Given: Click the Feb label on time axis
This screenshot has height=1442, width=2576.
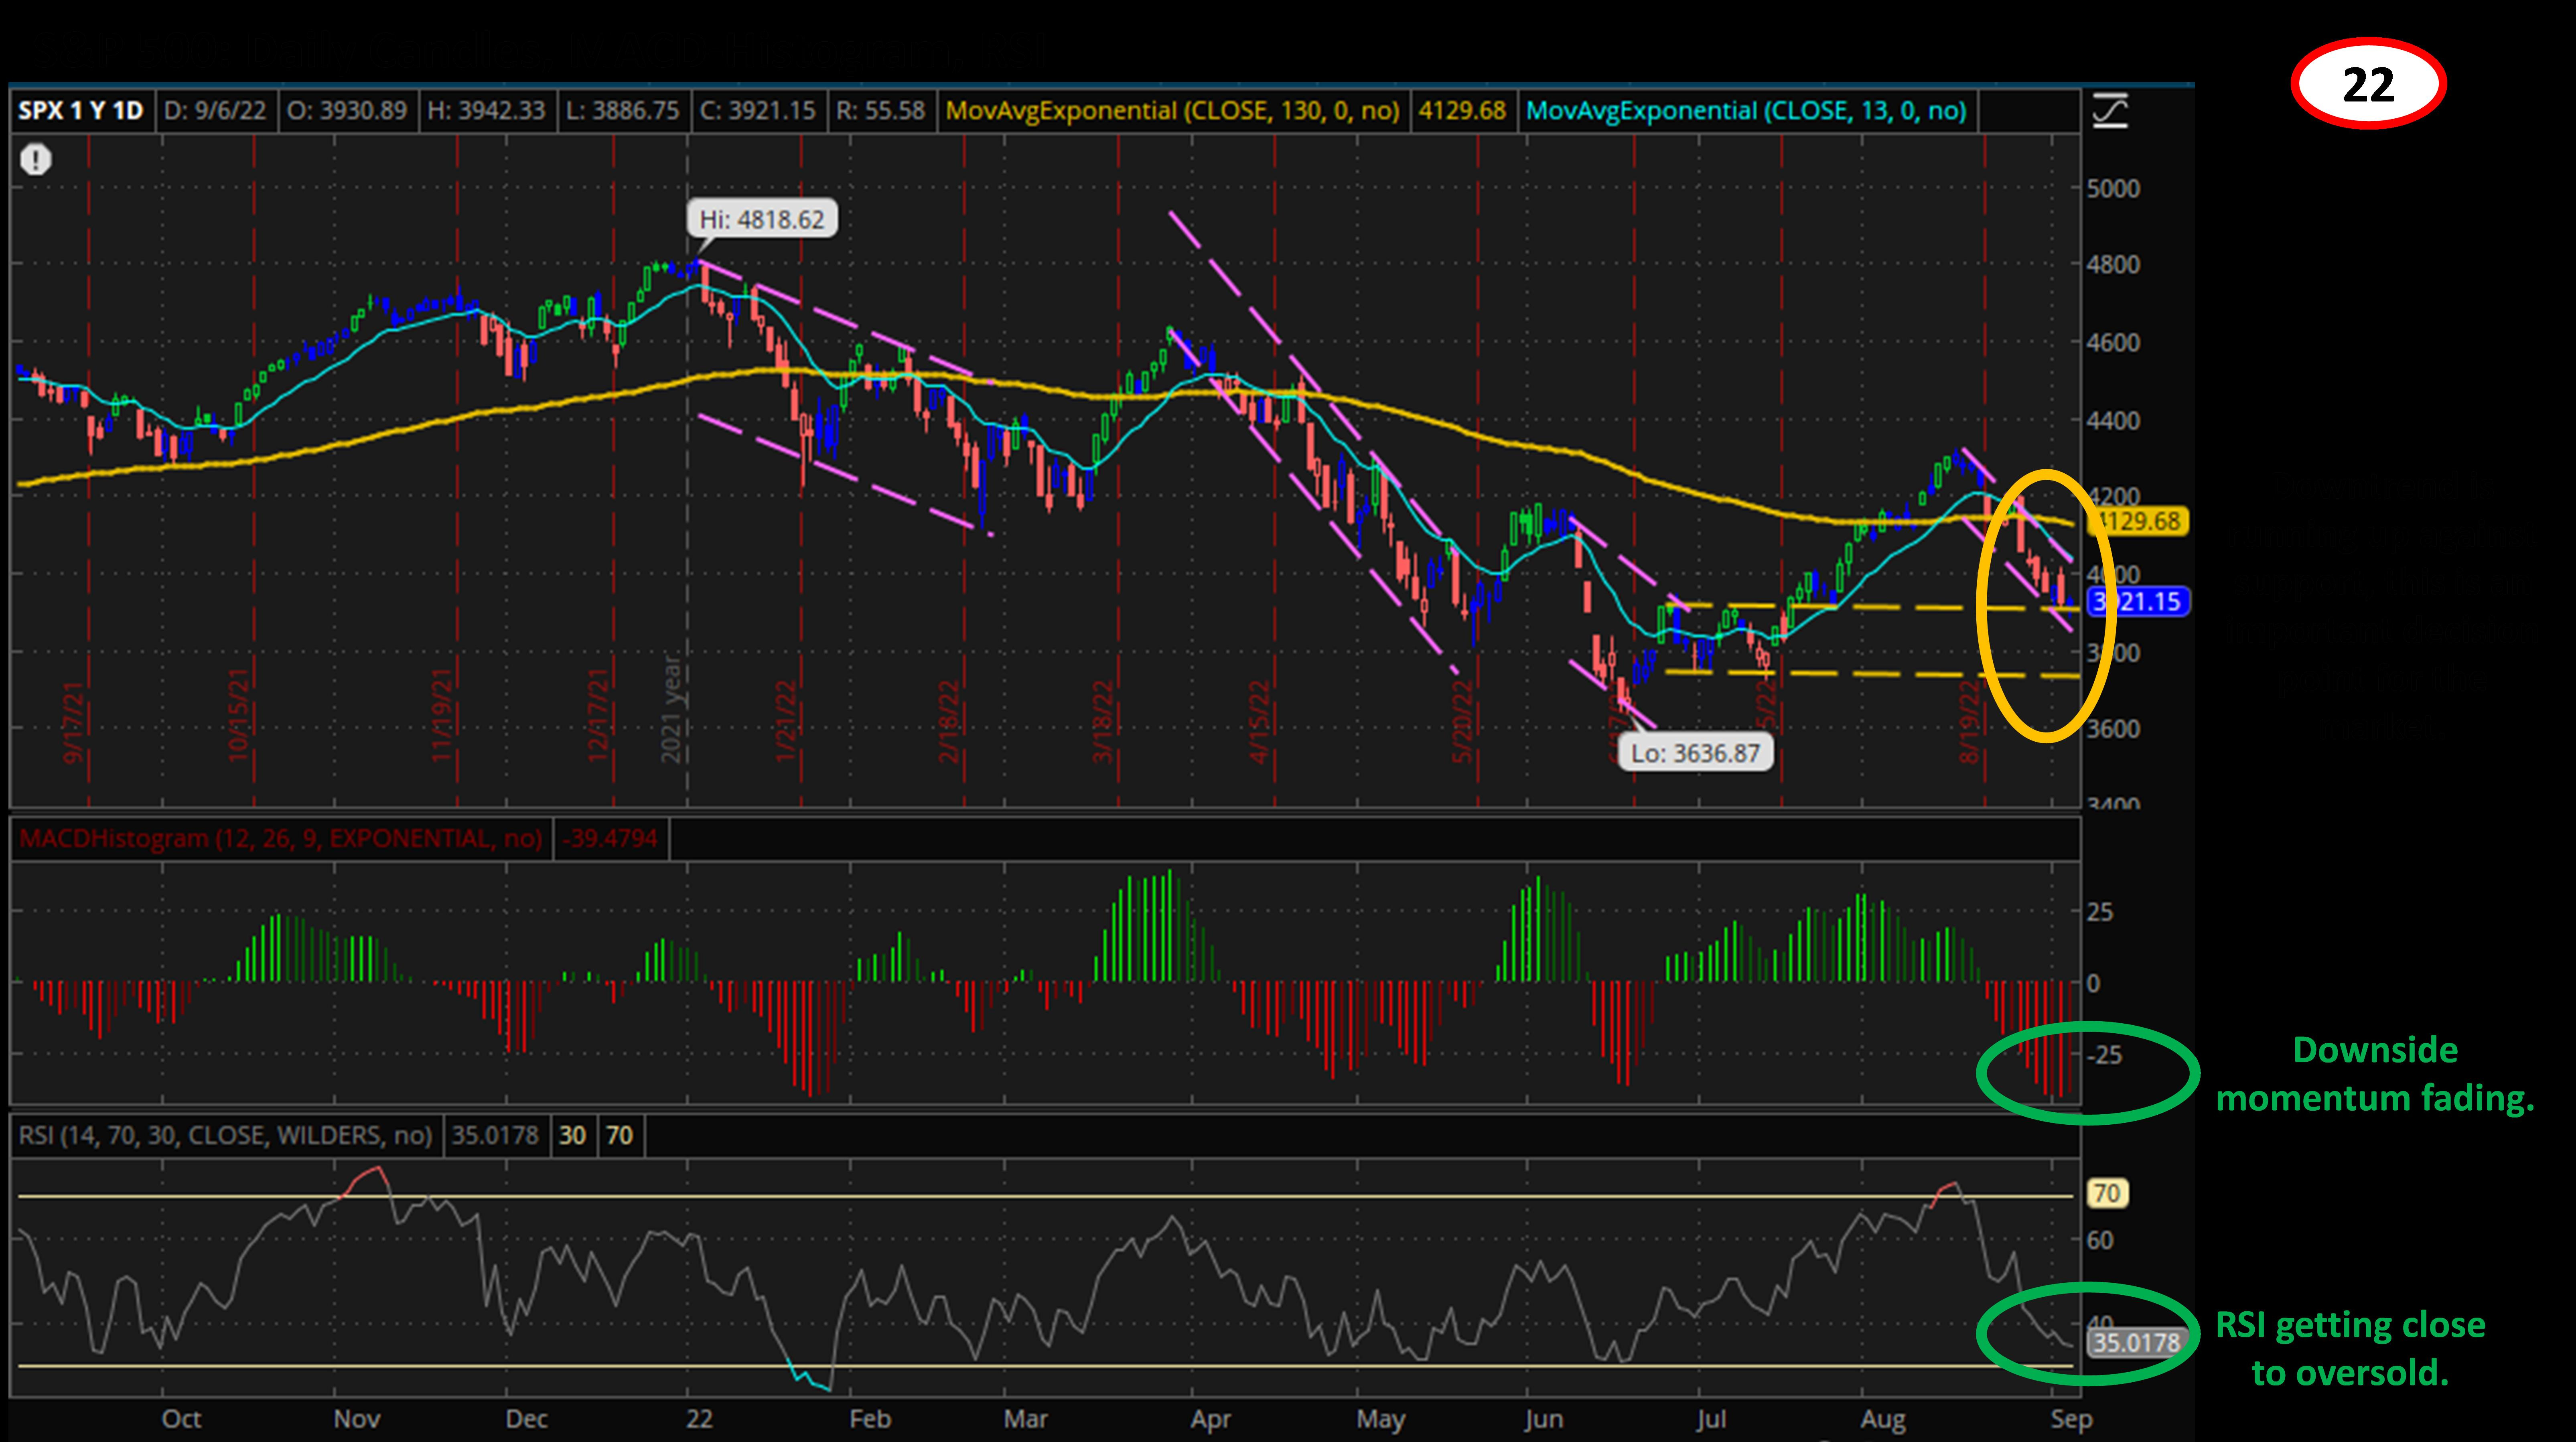Looking at the screenshot, I should click(870, 1419).
